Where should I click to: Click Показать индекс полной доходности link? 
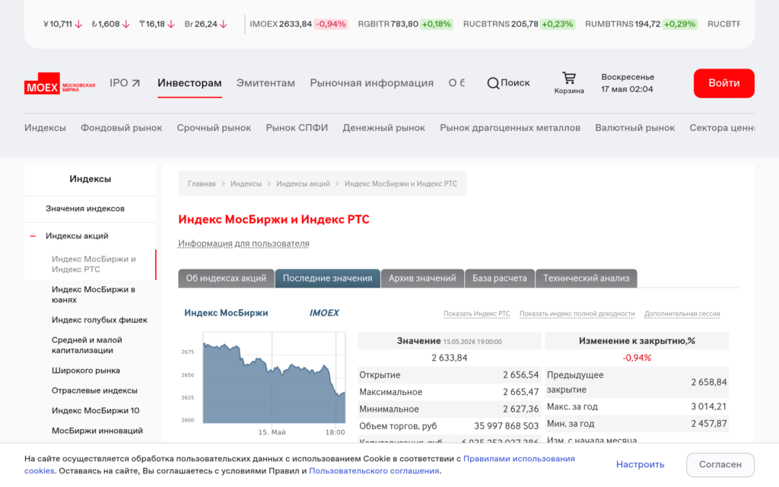[x=577, y=314]
